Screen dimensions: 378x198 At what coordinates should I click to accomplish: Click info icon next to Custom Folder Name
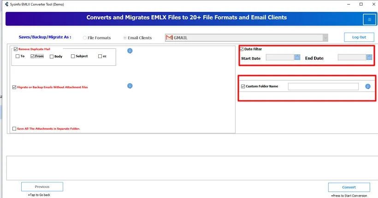[x=368, y=87]
